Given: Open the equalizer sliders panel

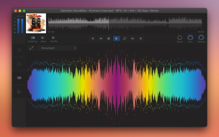Looking at the screenshot, I should (19, 64).
